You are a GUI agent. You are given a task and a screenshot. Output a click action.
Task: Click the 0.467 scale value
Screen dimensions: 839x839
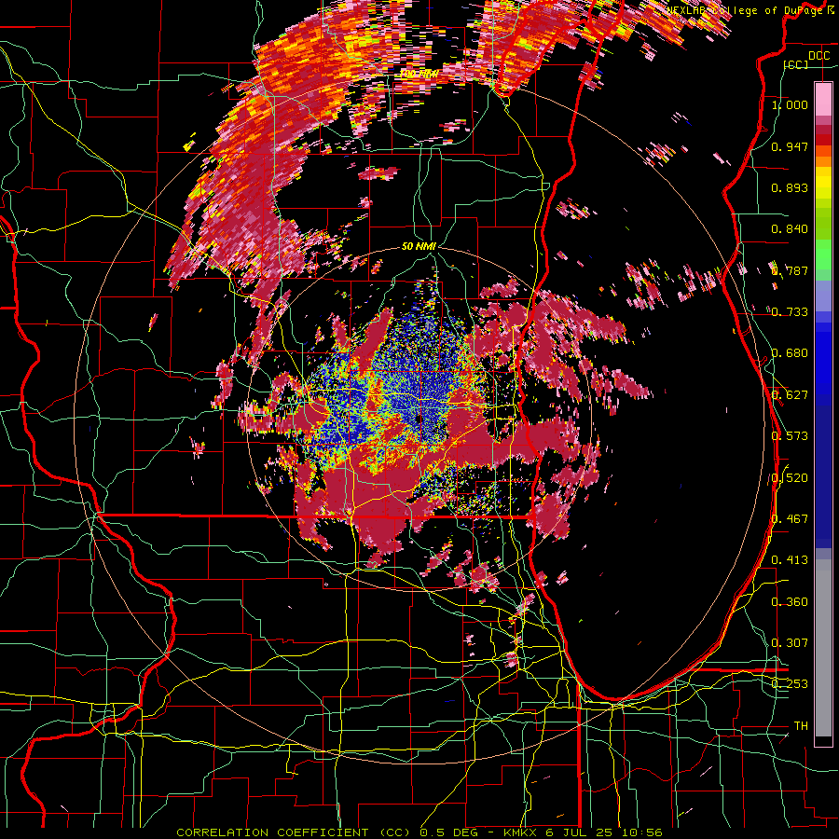point(790,518)
